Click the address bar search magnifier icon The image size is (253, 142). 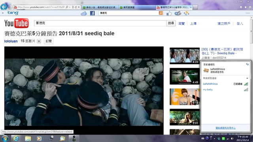click(67, 7)
